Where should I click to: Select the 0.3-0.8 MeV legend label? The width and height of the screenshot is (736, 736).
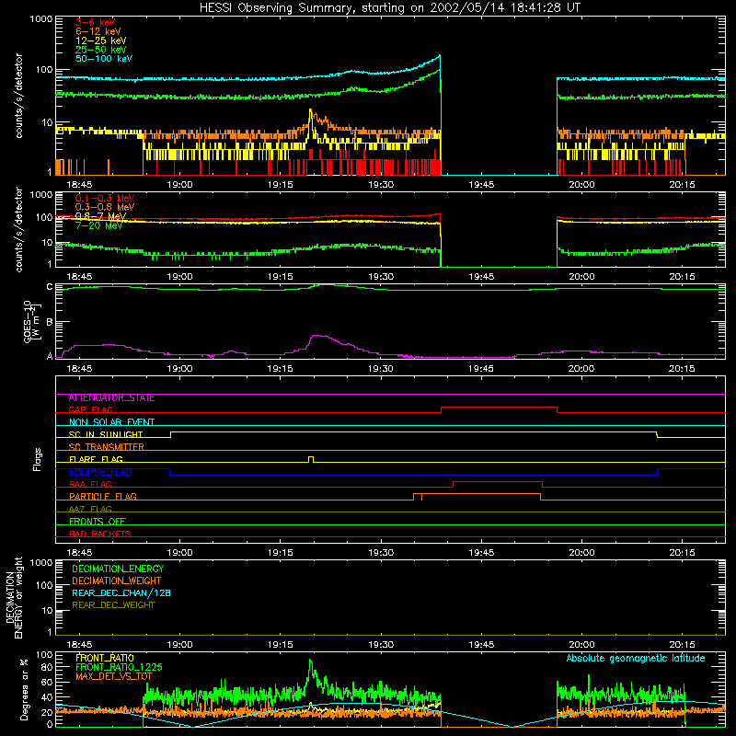pos(104,207)
